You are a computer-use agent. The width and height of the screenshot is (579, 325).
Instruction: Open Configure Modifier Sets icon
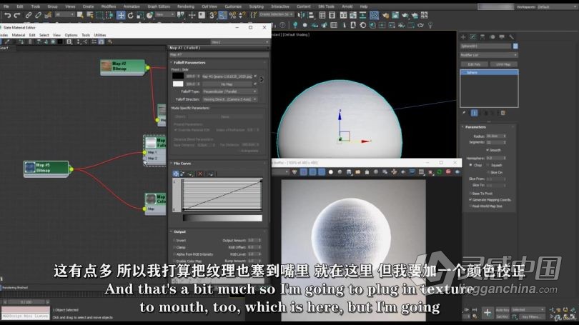pos(503,113)
